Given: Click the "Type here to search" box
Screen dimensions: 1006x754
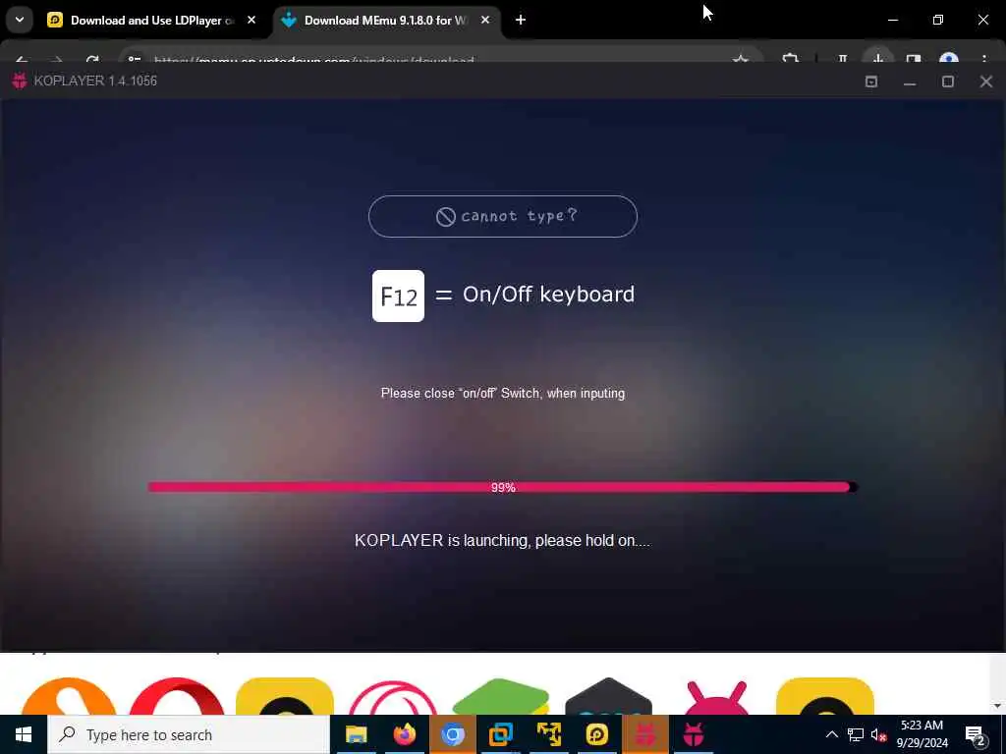Looking at the screenshot, I should click(189, 734).
